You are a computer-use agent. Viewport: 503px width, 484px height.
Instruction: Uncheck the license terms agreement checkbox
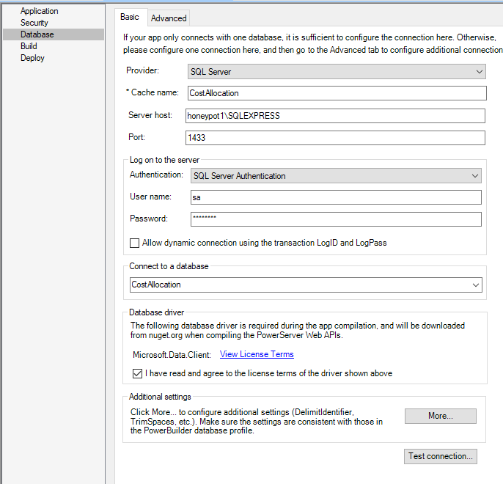[136, 373]
